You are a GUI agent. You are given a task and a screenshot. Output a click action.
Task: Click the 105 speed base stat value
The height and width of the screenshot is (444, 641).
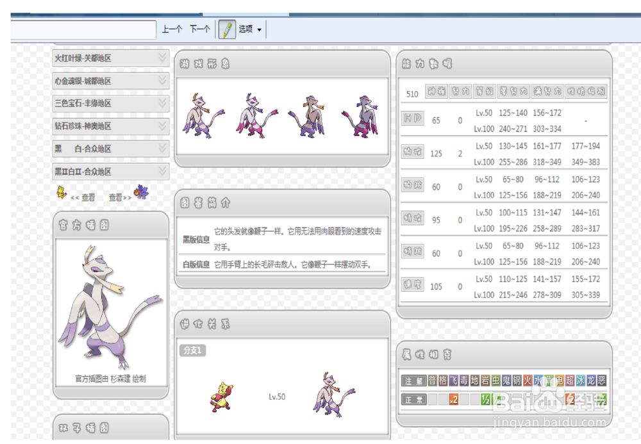(436, 287)
